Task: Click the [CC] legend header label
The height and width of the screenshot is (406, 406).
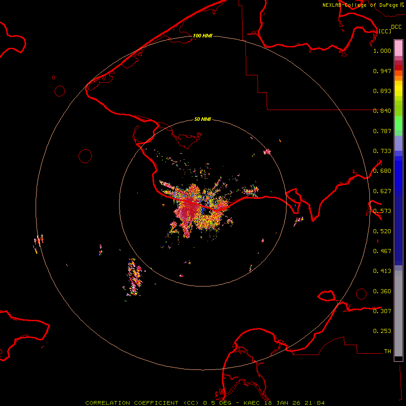Action: tap(385, 31)
